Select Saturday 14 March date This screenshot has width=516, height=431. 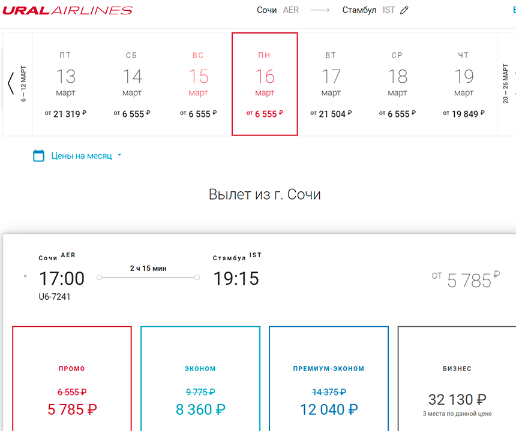tap(132, 84)
